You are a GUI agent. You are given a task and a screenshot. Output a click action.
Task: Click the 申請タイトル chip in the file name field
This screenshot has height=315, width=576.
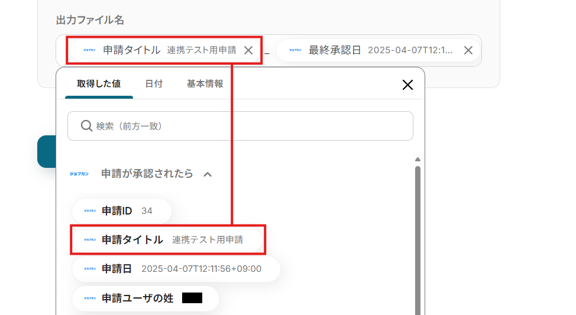(x=164, y=50)
